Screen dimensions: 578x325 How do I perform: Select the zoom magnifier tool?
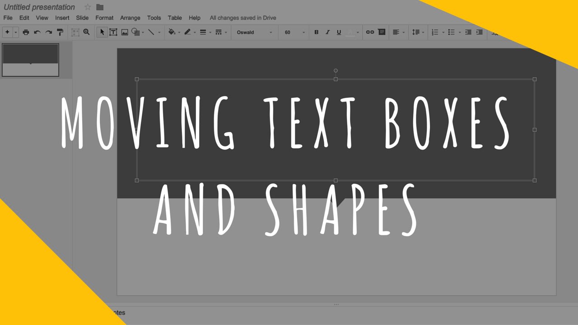[86, 32]
